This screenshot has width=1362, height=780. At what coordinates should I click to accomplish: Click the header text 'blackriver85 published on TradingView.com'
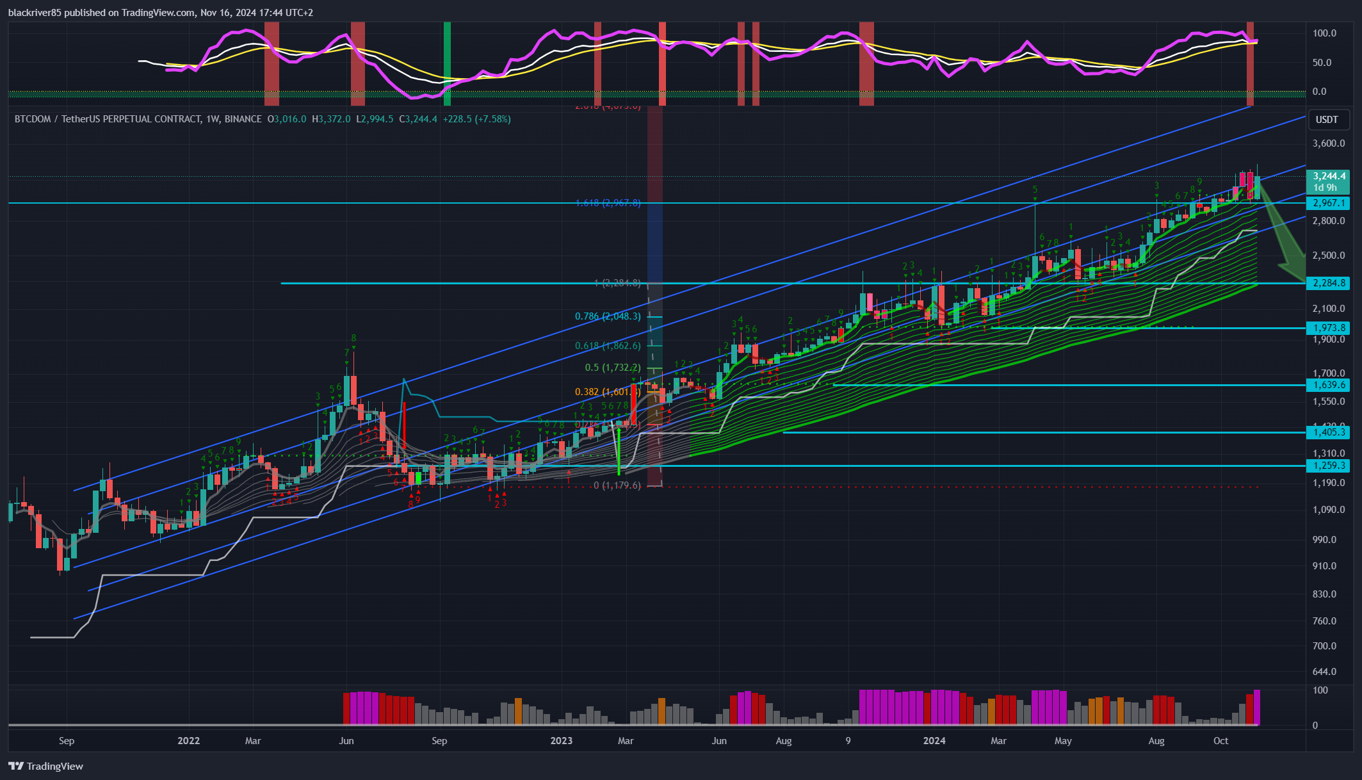(x=101, y=13)
